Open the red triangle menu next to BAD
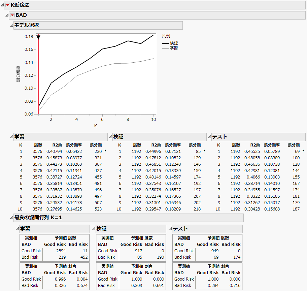This screenshot has width=307, height=291. (x=12, y=15)
